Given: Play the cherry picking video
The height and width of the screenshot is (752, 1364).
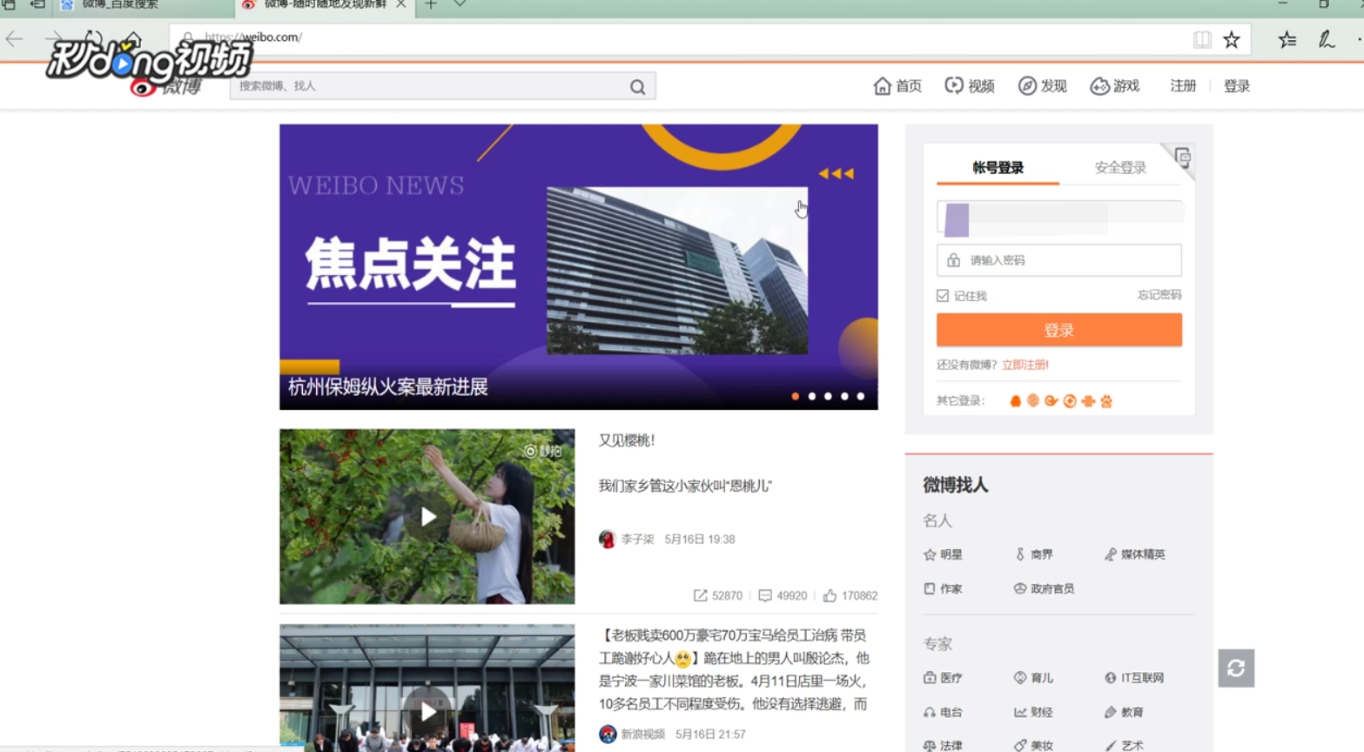Looking at the screenshot, I should [427, 517].
